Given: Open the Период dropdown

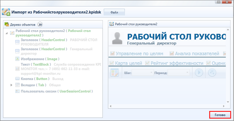Looking at the screenshot, I should tap(179, 73).
